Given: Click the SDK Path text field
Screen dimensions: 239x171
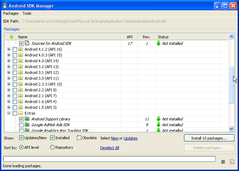Looking at the screenshot, I should (x=94, y=21).
